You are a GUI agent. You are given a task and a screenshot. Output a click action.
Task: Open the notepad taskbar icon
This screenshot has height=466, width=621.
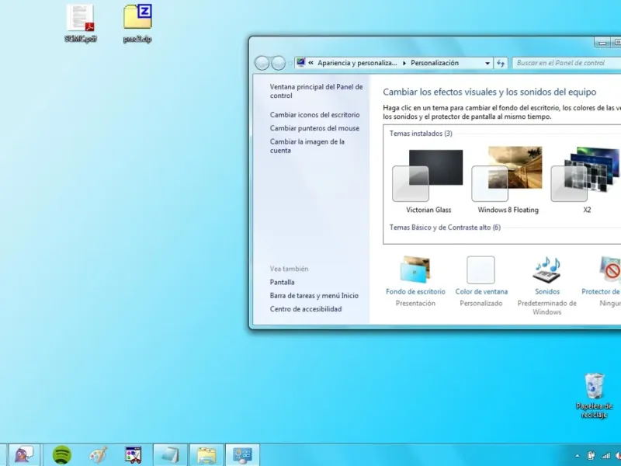[170, 455]
